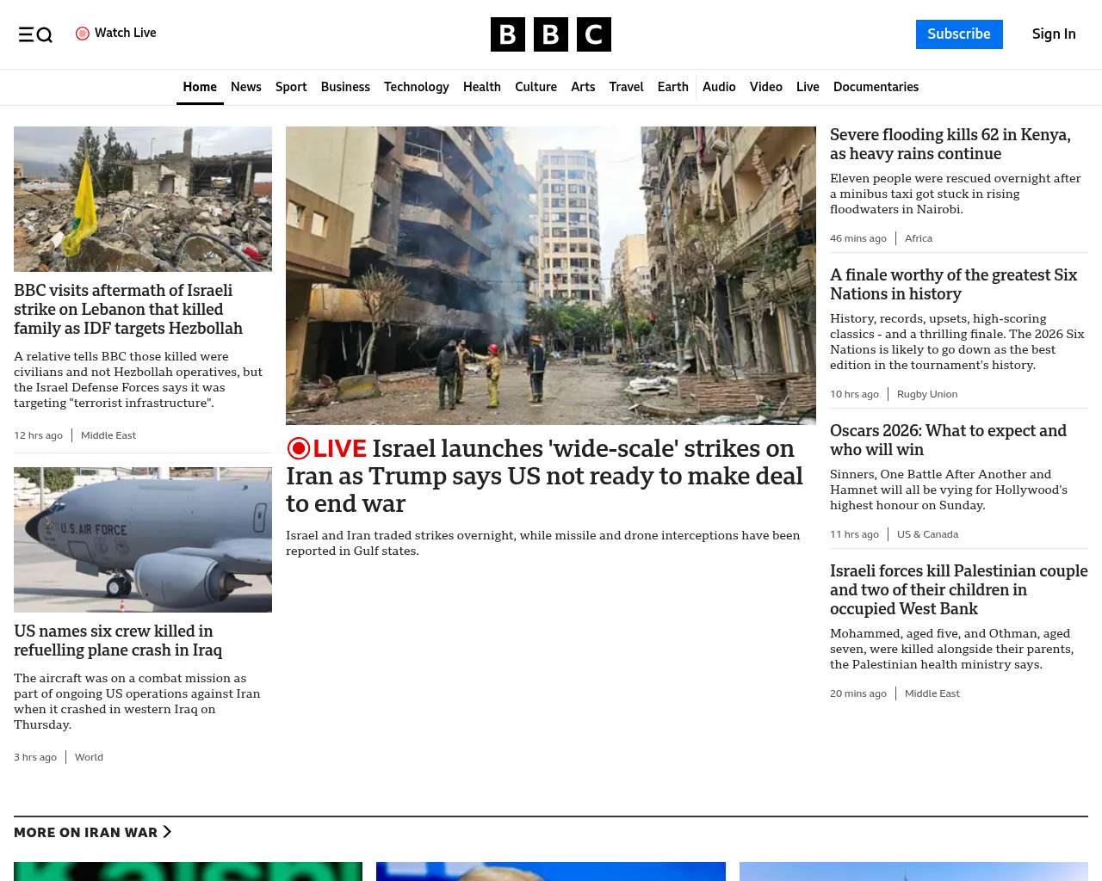This screenshot has height=881, width=1102.
Task: Click the blue Subscribe button
Action: 959,34
